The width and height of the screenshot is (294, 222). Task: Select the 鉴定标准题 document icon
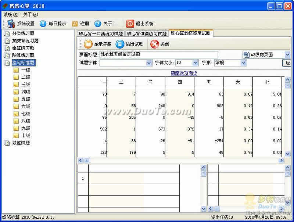click(7, 63)
